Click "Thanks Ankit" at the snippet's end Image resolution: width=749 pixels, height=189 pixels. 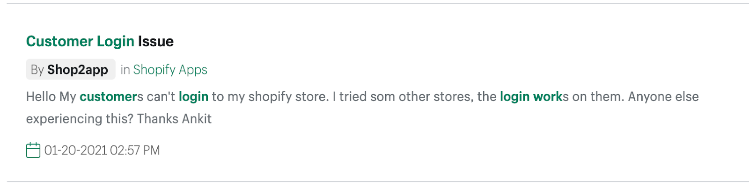(174, 119)
